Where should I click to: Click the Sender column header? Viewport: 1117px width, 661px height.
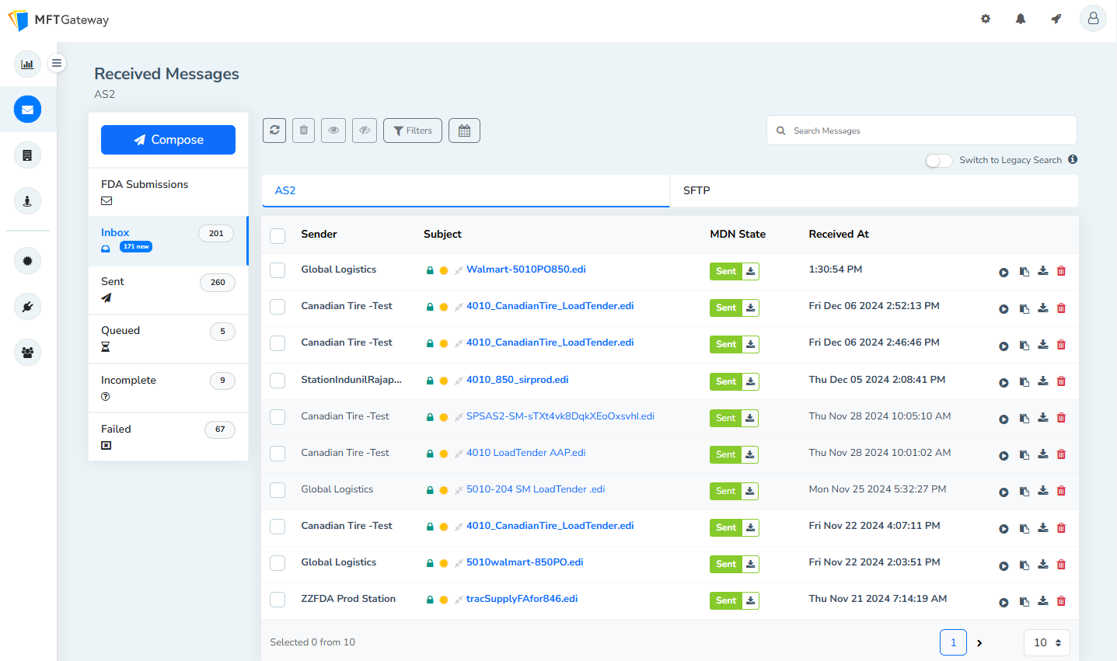click(x=319, y=234)
